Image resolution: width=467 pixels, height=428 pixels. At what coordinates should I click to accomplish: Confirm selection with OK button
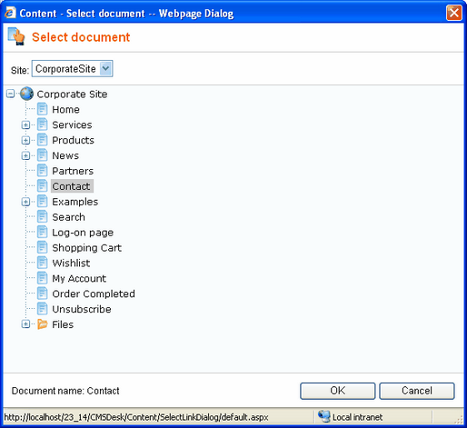click(x=338, y=391)
